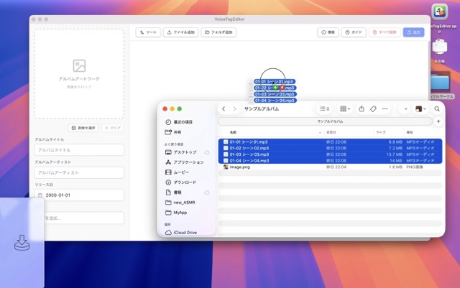
Task: Expand the Finder toolbar overflow chevron
Action: (x=406, y=108)
